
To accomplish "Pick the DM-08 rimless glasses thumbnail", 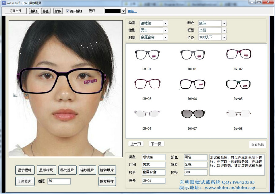I will (238, 114).
